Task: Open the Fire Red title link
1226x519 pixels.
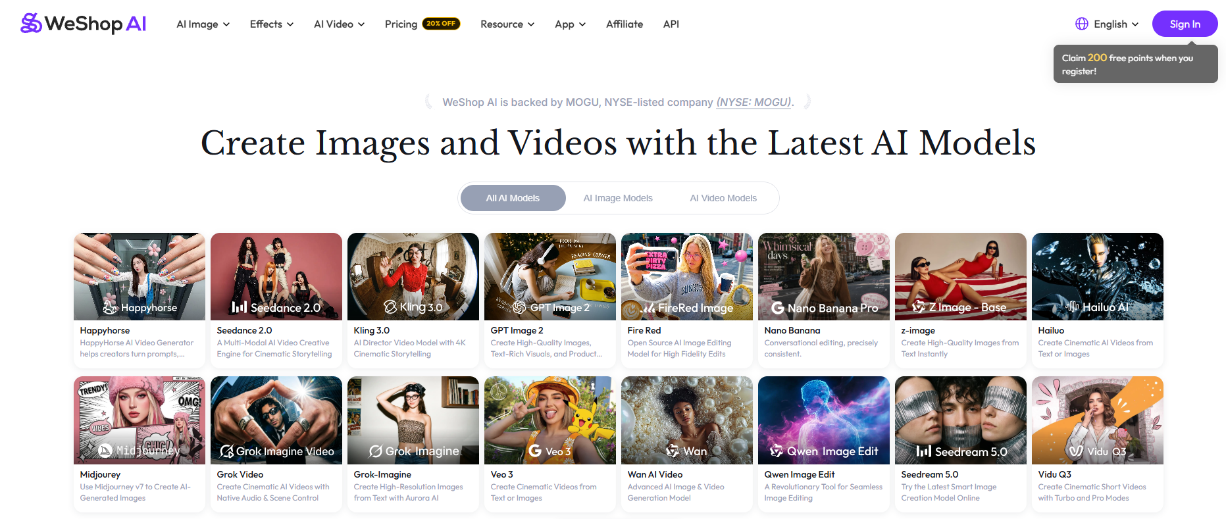Action: [644, 330]
